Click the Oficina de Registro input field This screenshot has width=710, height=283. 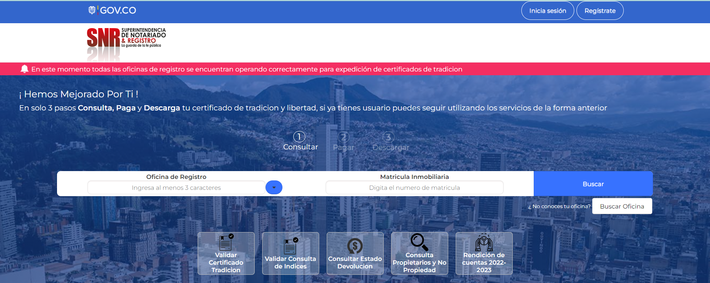pyautogui.click(x=176, y=188)
